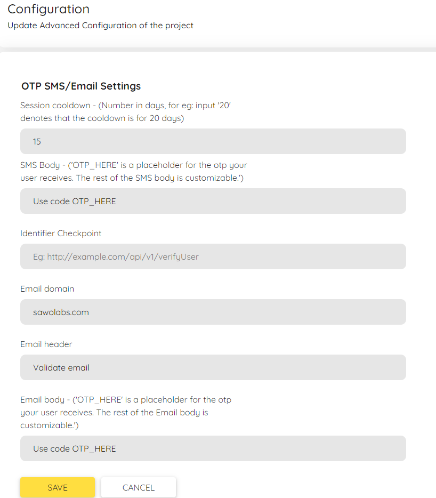
Task: Focus the SMS Body input field
Action: (x=213, y=201)
